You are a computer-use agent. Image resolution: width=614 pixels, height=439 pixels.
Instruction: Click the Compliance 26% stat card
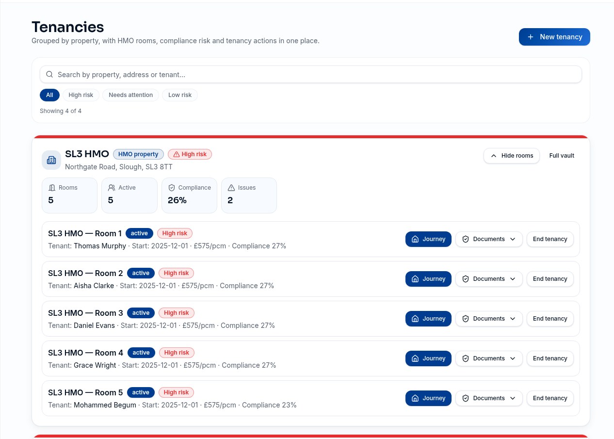click(x=189, y=195)
